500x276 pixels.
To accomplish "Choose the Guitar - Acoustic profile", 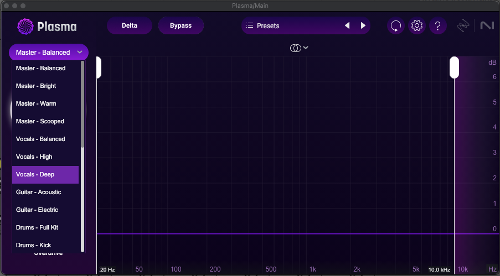I will click(45, 192).
